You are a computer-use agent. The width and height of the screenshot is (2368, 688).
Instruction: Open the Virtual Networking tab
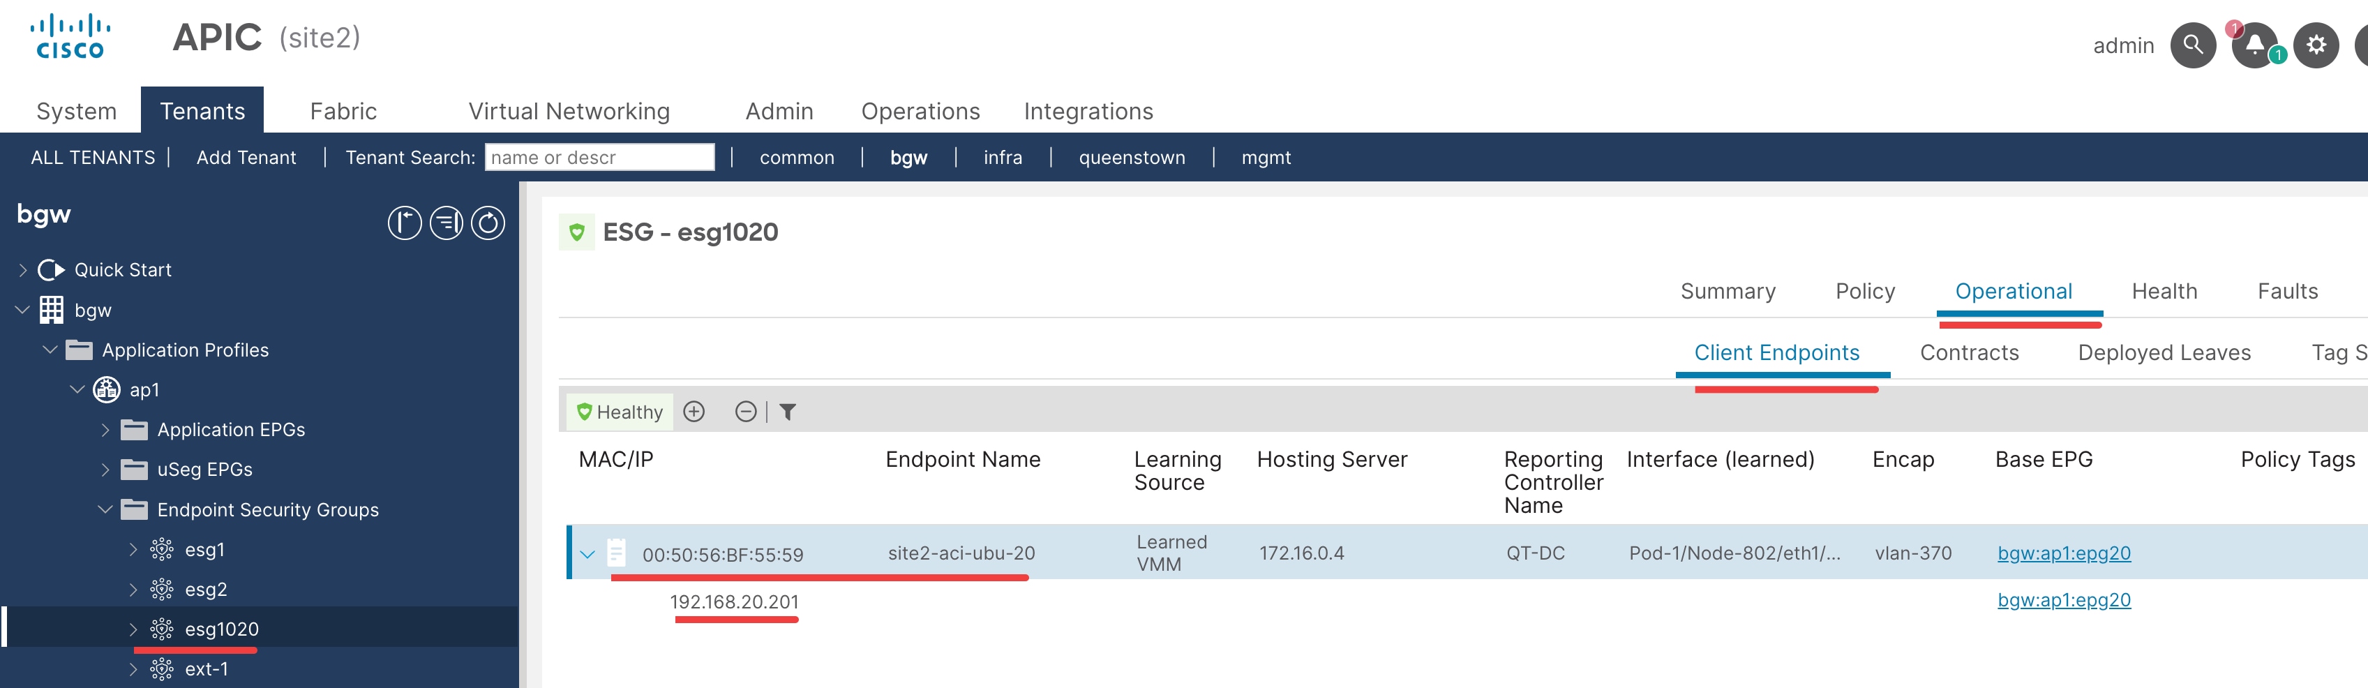click(x=569, y=112)
